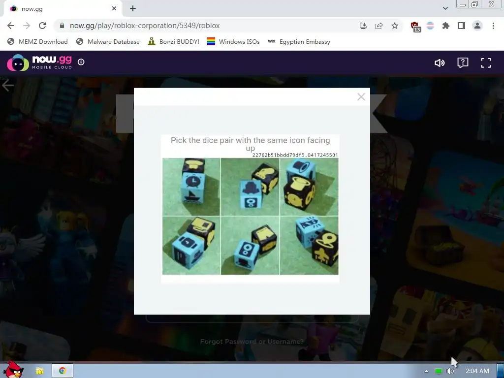Close the now.gg browser tab
Viewport: 504px width, 378px height.
click(x=114, y=9)
